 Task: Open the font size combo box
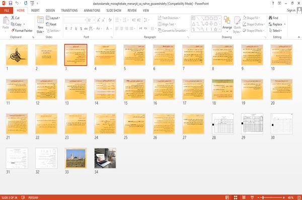tap(91, 20)
